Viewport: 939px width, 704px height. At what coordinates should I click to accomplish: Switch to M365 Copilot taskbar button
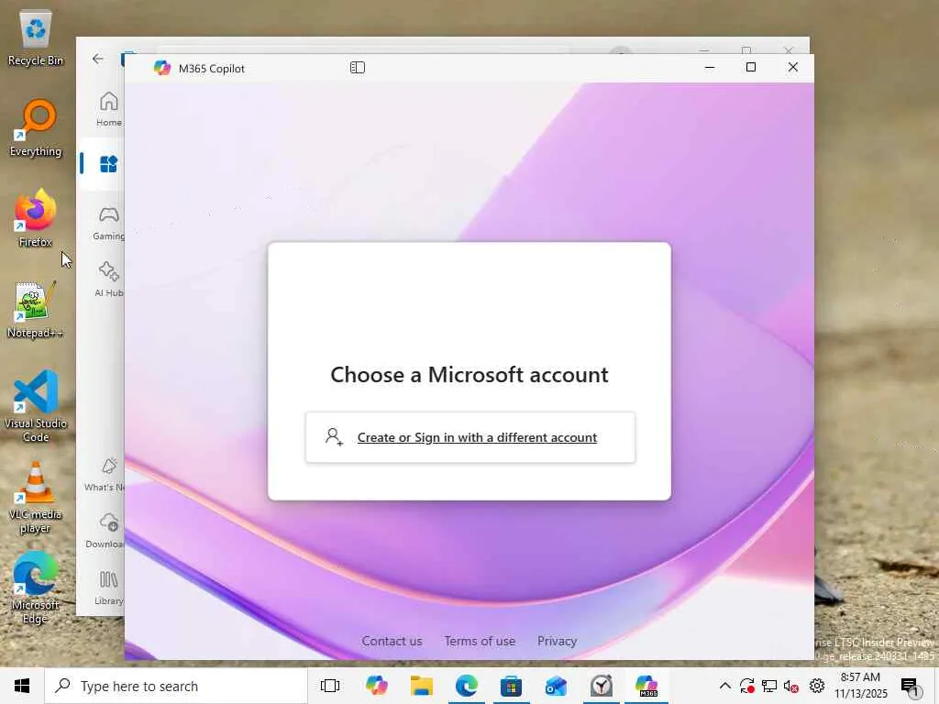(646, 686)
